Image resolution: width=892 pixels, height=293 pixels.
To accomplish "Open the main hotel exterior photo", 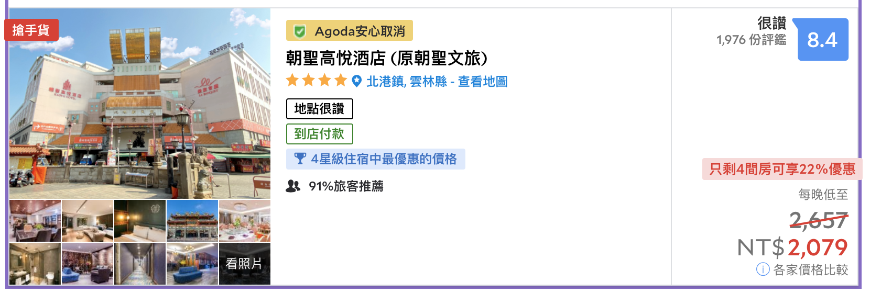I will [140, 104].
